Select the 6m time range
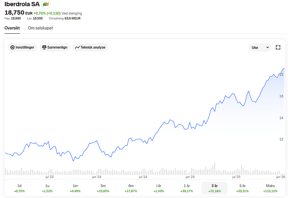 pos(131,188)
